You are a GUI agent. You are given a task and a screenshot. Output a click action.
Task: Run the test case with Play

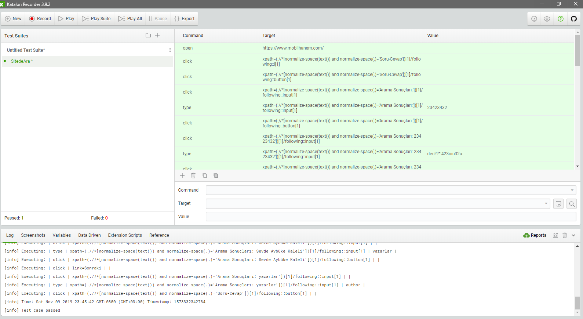[66, 19]
